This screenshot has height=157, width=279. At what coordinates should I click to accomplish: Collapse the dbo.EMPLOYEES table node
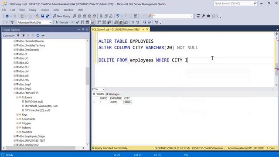(14, 93)
